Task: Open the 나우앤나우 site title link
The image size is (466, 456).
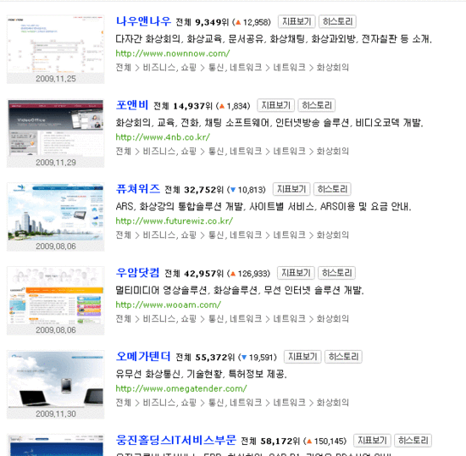Action: 143,21
